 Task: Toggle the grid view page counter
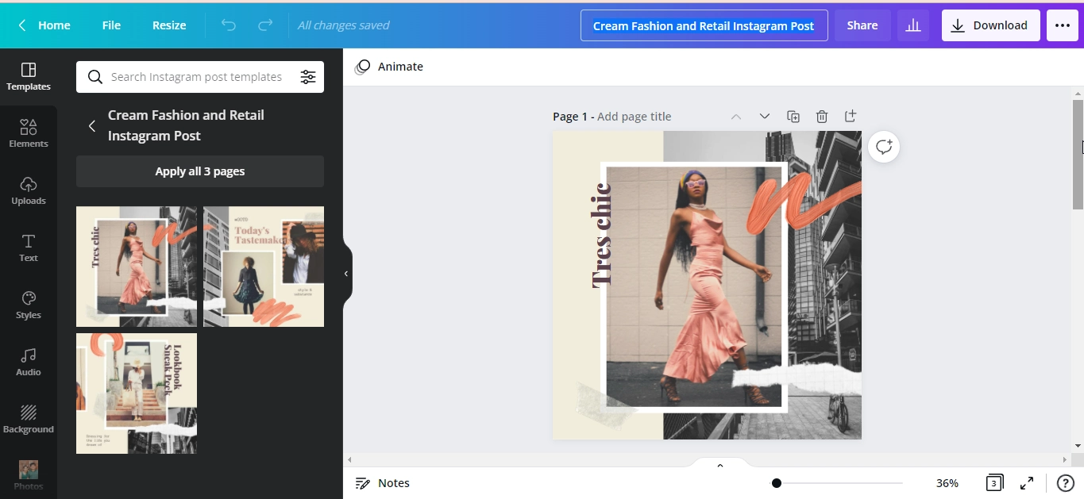pyautogui.click(x=993, y=483)
